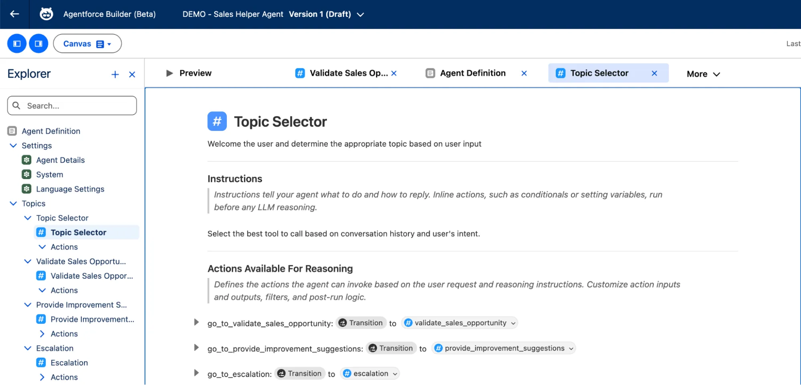801x385 pixels.
Task: Click the Transition pill on go_to_provide_improvement_suggestions
Action: [391, 348]
